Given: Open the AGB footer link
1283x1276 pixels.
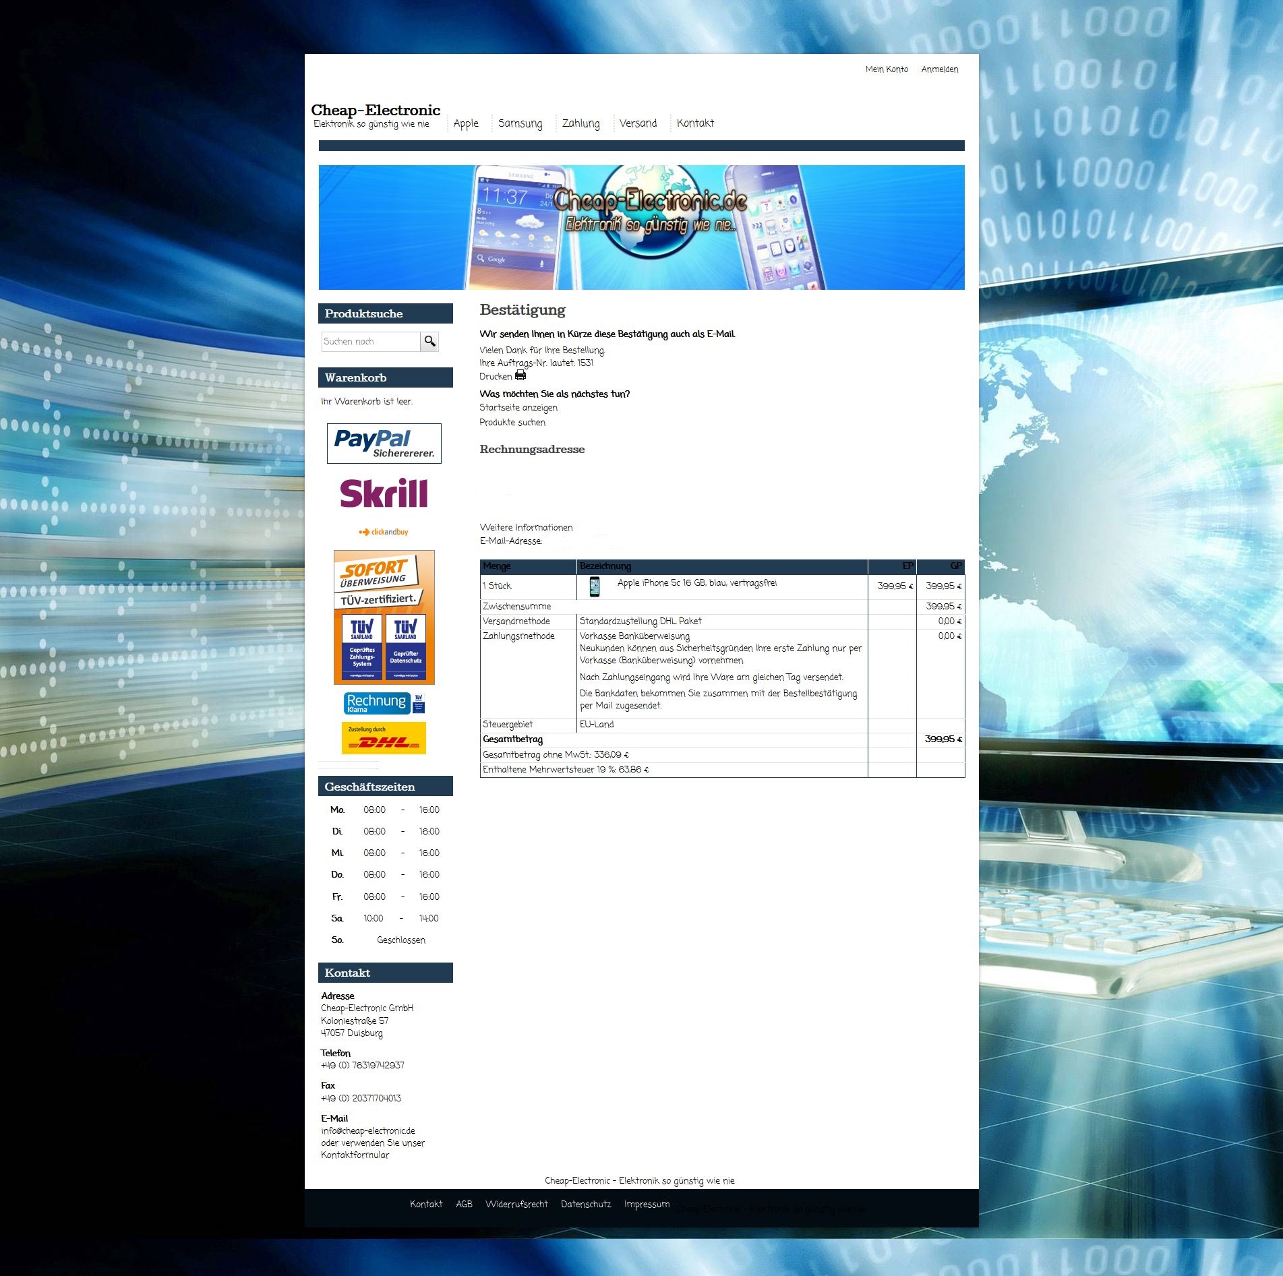Looking at the screenshot, I should point(464,1205).
